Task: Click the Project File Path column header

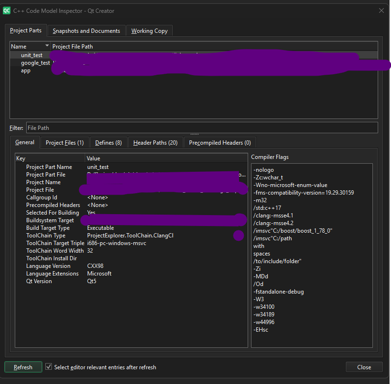Action: 72,47
